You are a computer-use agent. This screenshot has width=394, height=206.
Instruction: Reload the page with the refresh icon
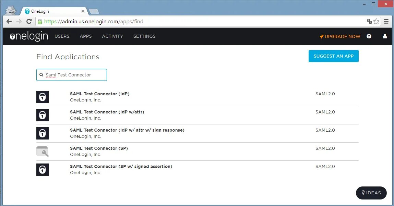[x=29, y=21]
